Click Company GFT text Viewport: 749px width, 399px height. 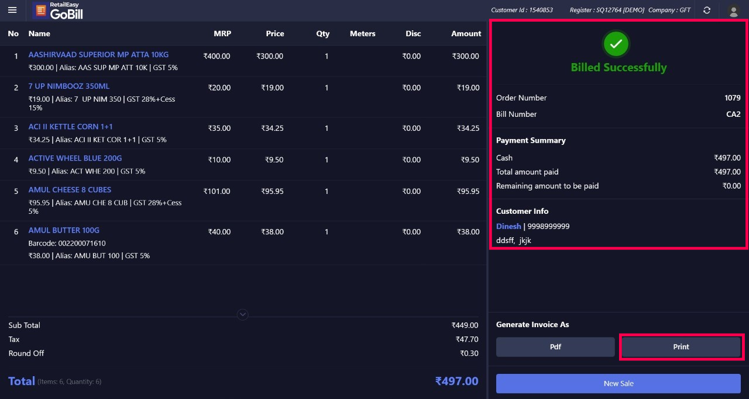(x=669, y=10)
